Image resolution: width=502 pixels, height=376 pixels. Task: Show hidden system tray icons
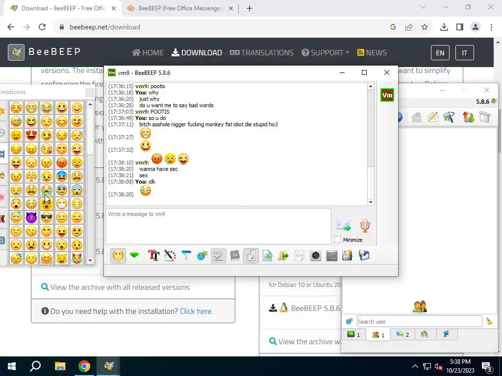[415, 366]
